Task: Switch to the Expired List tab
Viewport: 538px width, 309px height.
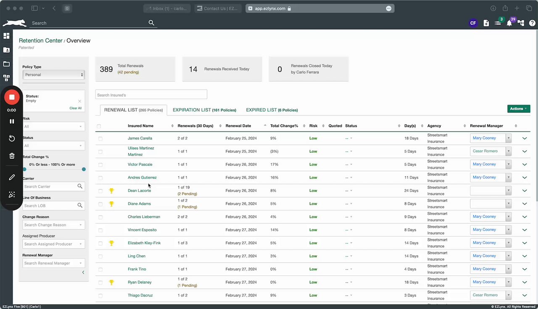Action: 272,110
